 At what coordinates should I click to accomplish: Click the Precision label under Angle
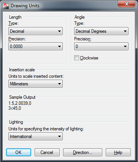(83, 39)
